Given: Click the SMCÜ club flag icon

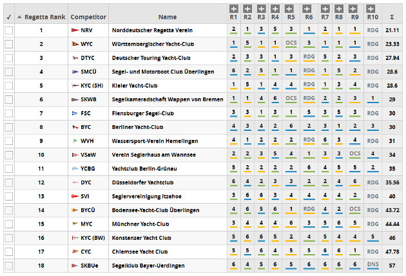Looking at the screenshot, I should coord(75,72).
